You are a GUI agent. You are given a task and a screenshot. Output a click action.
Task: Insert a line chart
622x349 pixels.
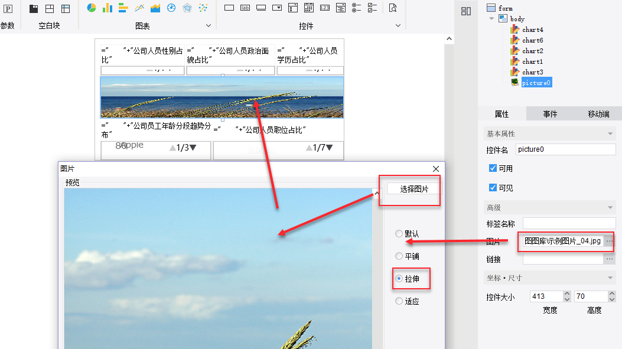click(x=139, y=8)
